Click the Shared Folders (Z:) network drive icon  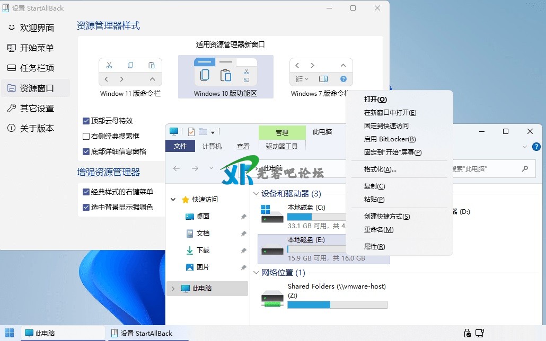(x=272, y=298)
